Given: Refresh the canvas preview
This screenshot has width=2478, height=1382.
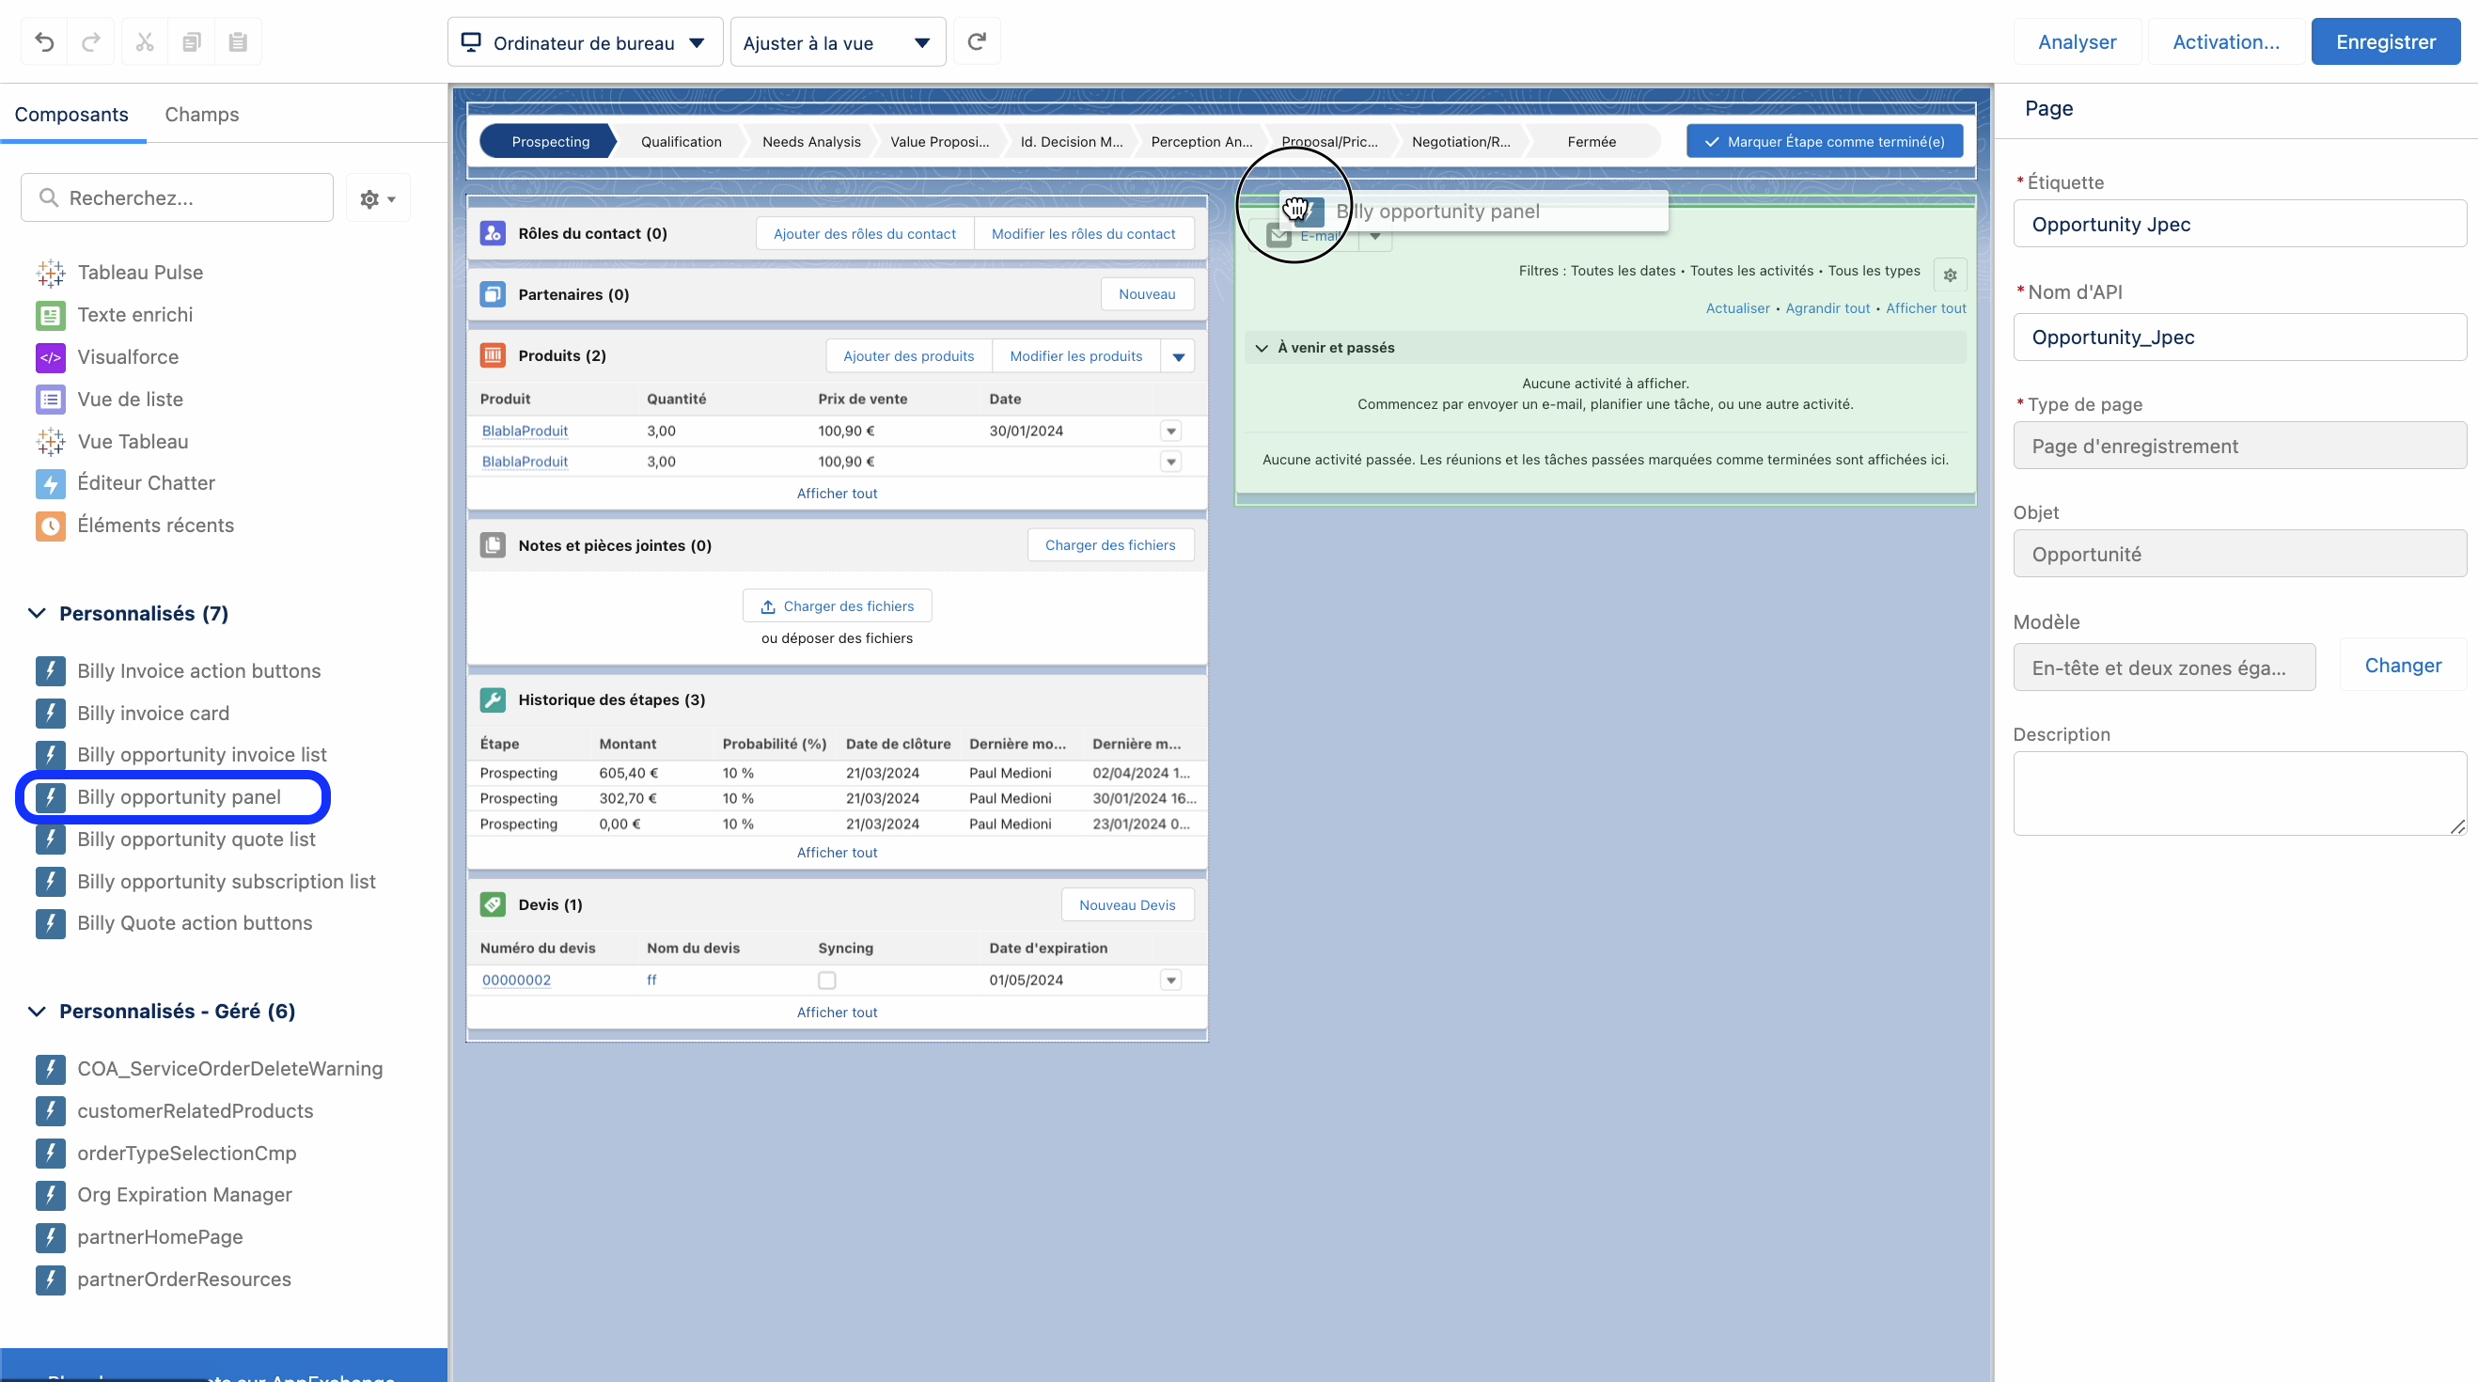Looking at the screenshot, I should tap(977, 41).
